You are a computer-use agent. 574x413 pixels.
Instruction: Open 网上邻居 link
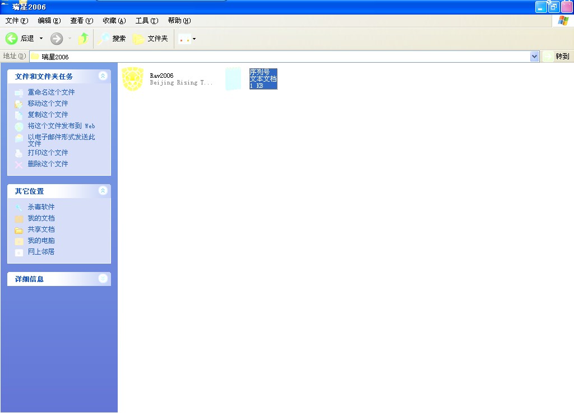[x=41, y=251]
